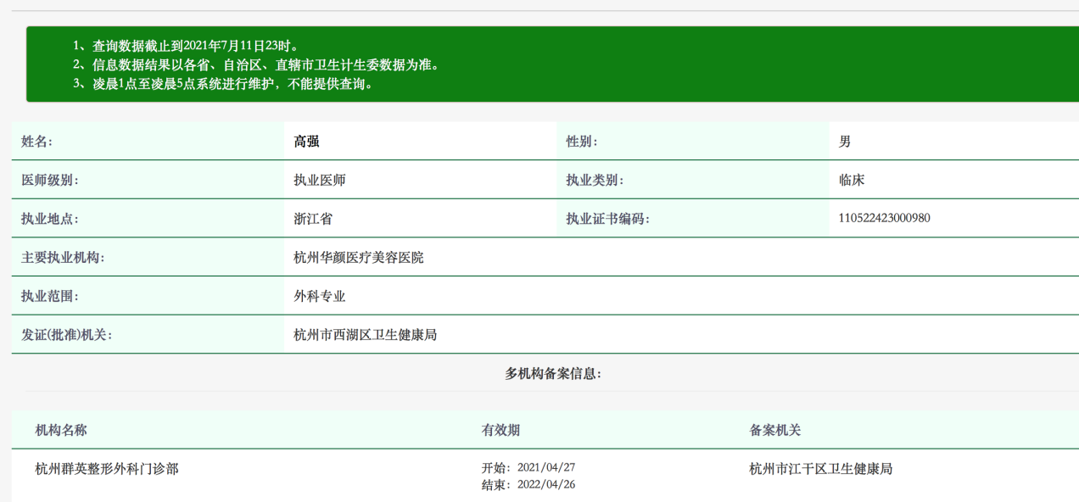Click the 多机构备案信息 section heading

point(553,373)
